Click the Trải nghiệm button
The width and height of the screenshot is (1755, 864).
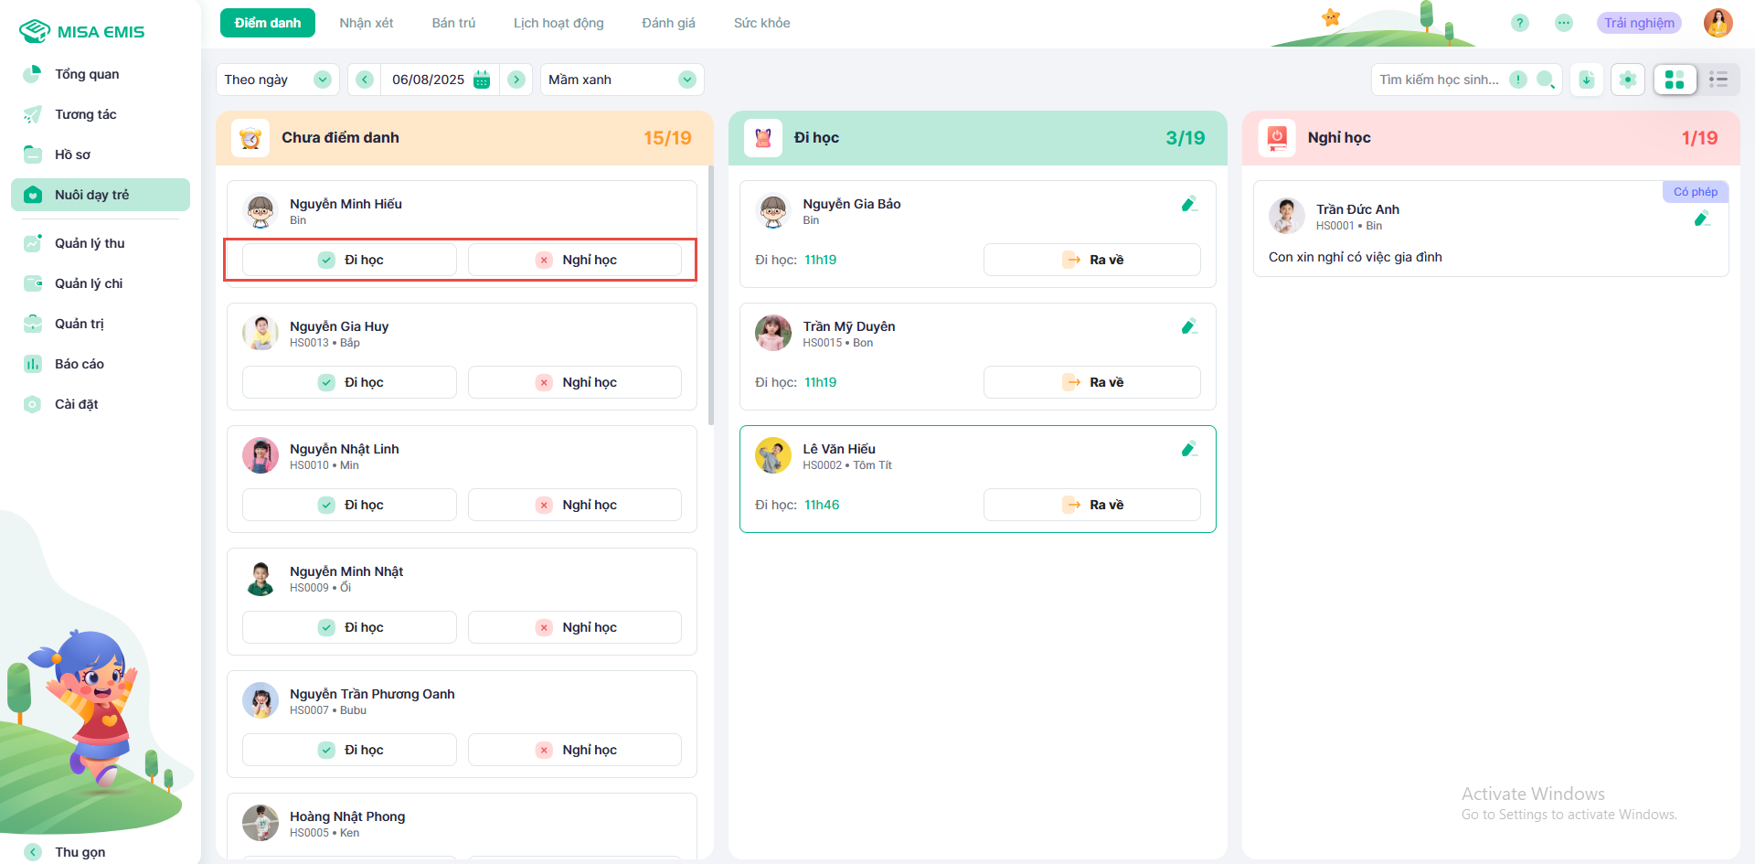[1639, 23]
